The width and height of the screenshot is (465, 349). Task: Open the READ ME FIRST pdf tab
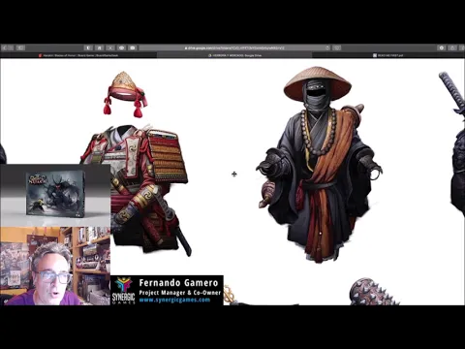(388, 55)
